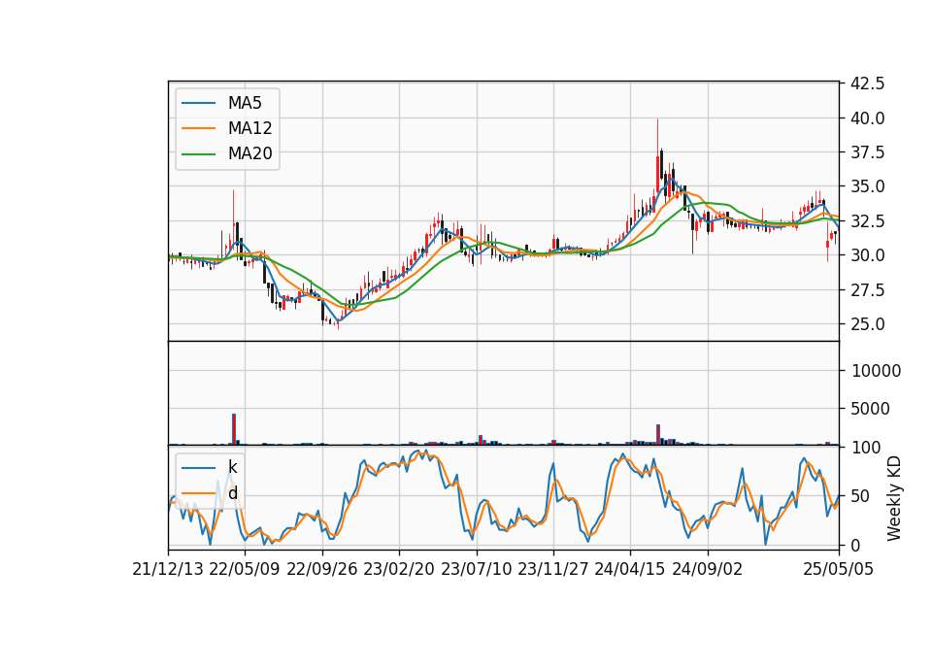Click the Weekly KD axis title
932x670 pixels.
pyautogui.click(x=894, y=498)
